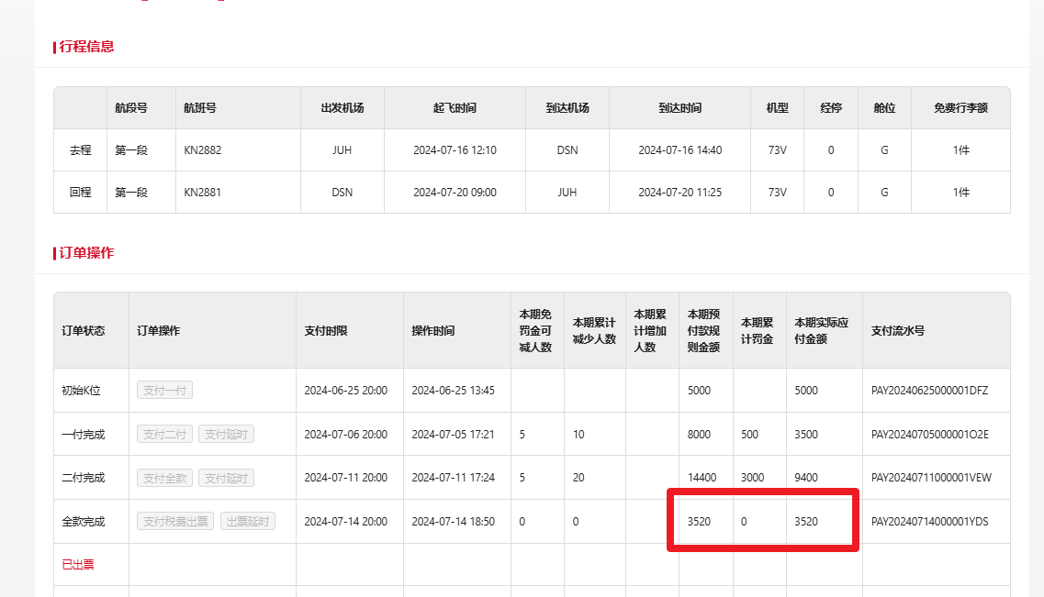
Task: Click the 免费行李额 column header
Action: coord(960,108)
